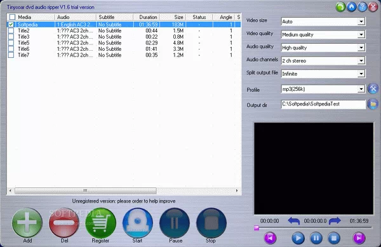Click the green Add button icon
The height and width of the screenshot is (247, 381).
pos(27,223)
